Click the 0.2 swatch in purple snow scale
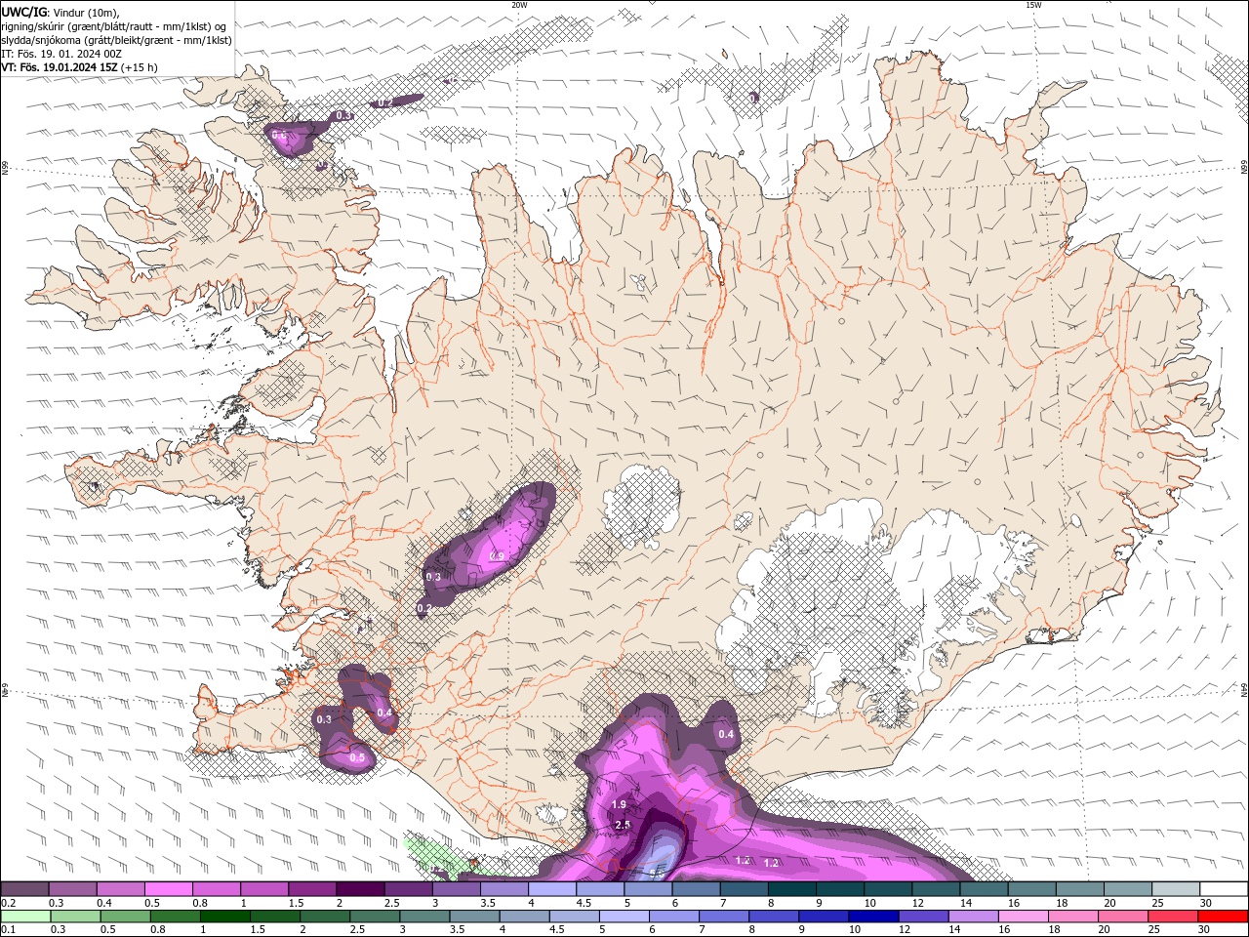1249x937 pixels. pyautogui.click(x=24, y=889)
